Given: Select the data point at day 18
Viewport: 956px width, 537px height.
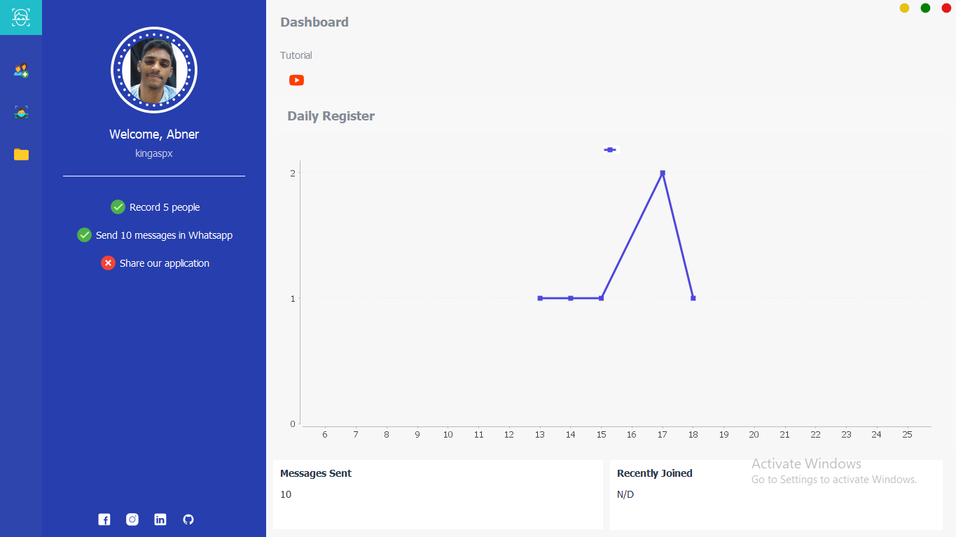Looking at the screenshot, I should coord(693,298).
